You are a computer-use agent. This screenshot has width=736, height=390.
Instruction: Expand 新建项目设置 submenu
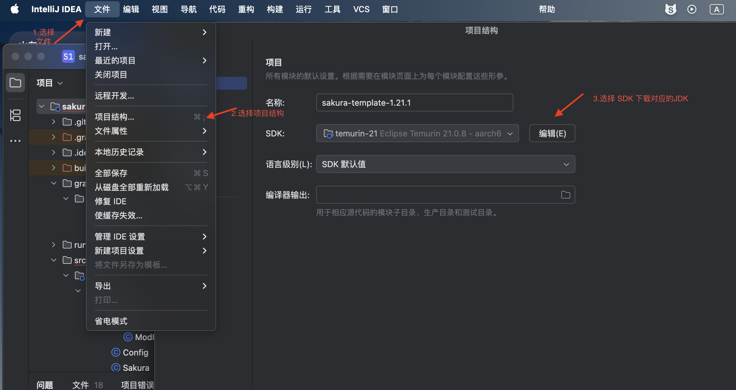[x=151, y=251]
